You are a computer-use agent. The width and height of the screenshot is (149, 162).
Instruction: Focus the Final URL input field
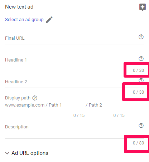[x=74, y=38]
